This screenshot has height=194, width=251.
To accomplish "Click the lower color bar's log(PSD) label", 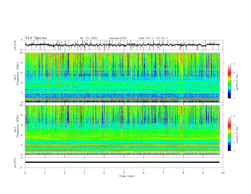I will tap(237, 135).
